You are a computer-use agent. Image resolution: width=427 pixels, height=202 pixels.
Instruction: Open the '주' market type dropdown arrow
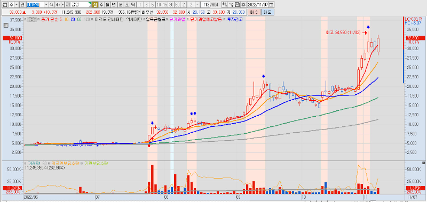(17, 5)
